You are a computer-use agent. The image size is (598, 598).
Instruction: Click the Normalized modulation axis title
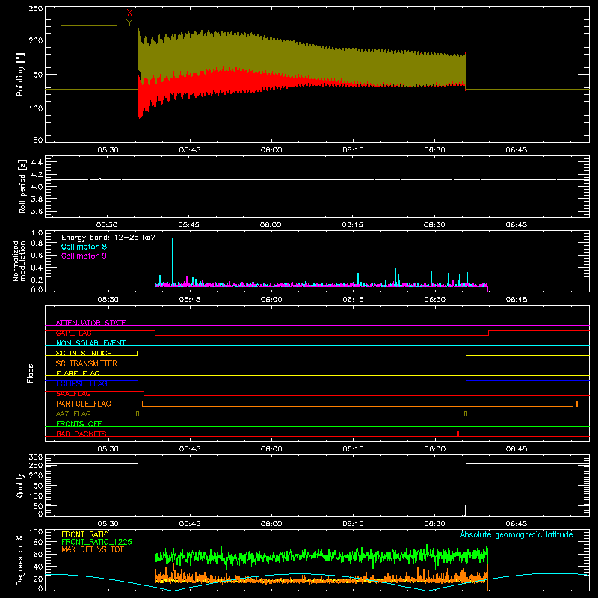(x=19, y=261)
